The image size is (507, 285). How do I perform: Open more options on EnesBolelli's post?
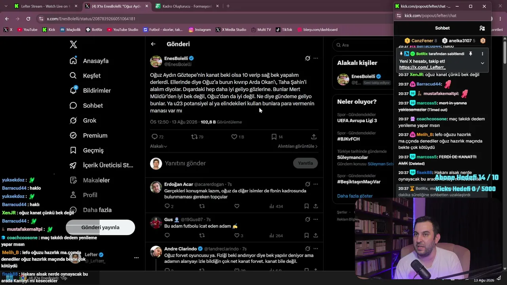[x=316, y=58]
